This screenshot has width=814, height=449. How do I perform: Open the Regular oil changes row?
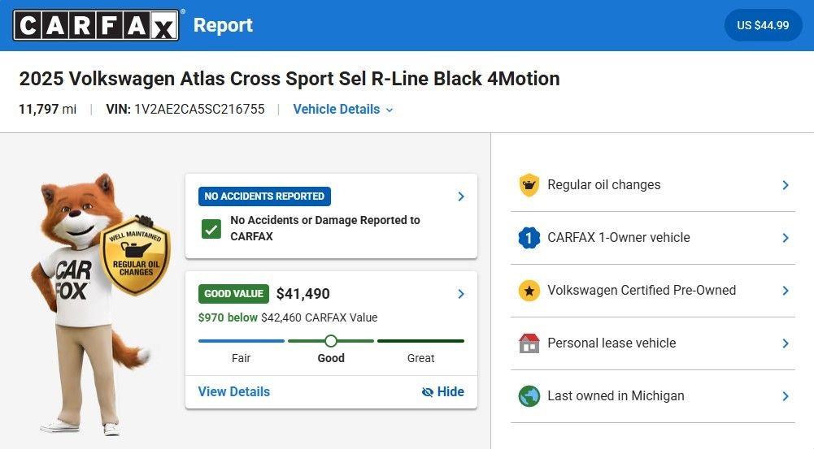[x=652, y=185]
